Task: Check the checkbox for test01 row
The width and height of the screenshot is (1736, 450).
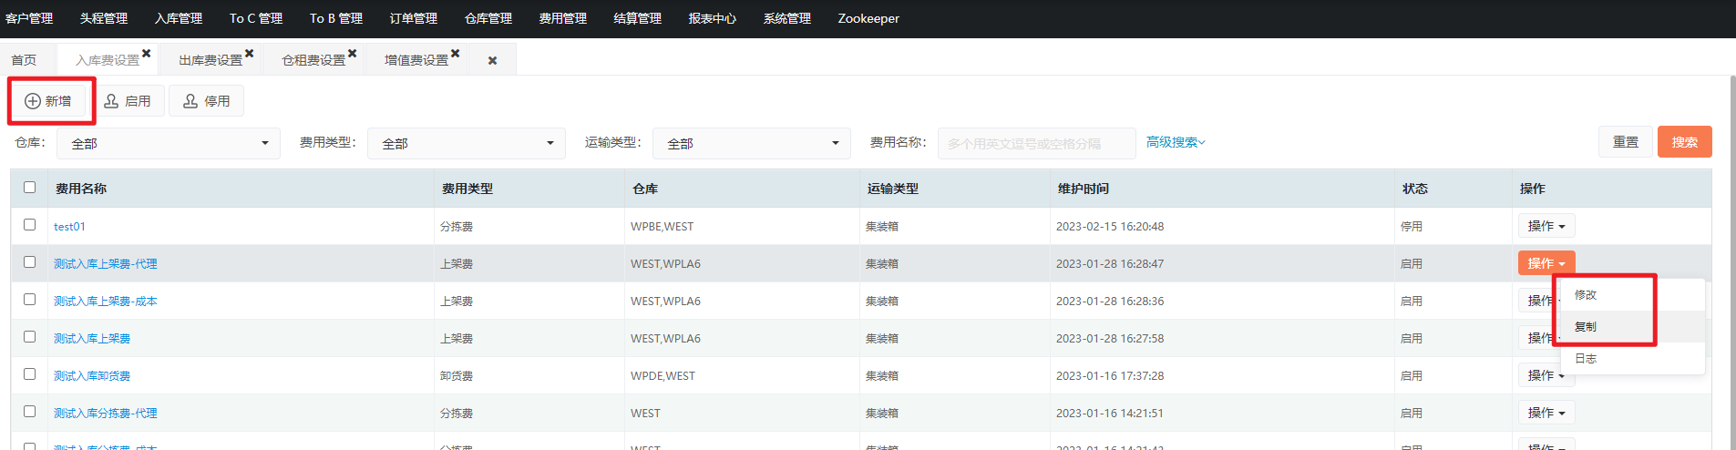Action: (29, 224)
